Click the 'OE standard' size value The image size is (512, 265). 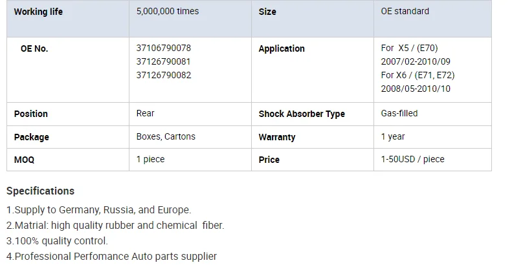click(405, 11)
